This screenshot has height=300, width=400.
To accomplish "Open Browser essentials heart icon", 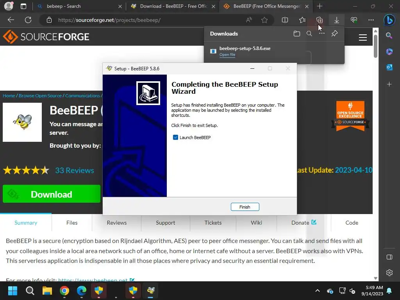I will (354, 20).
